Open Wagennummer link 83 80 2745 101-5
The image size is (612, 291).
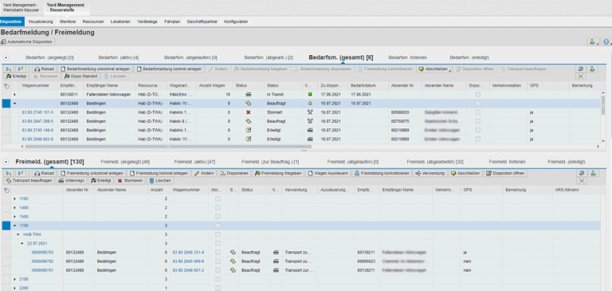pyautogui.click(x=38, y=112)
